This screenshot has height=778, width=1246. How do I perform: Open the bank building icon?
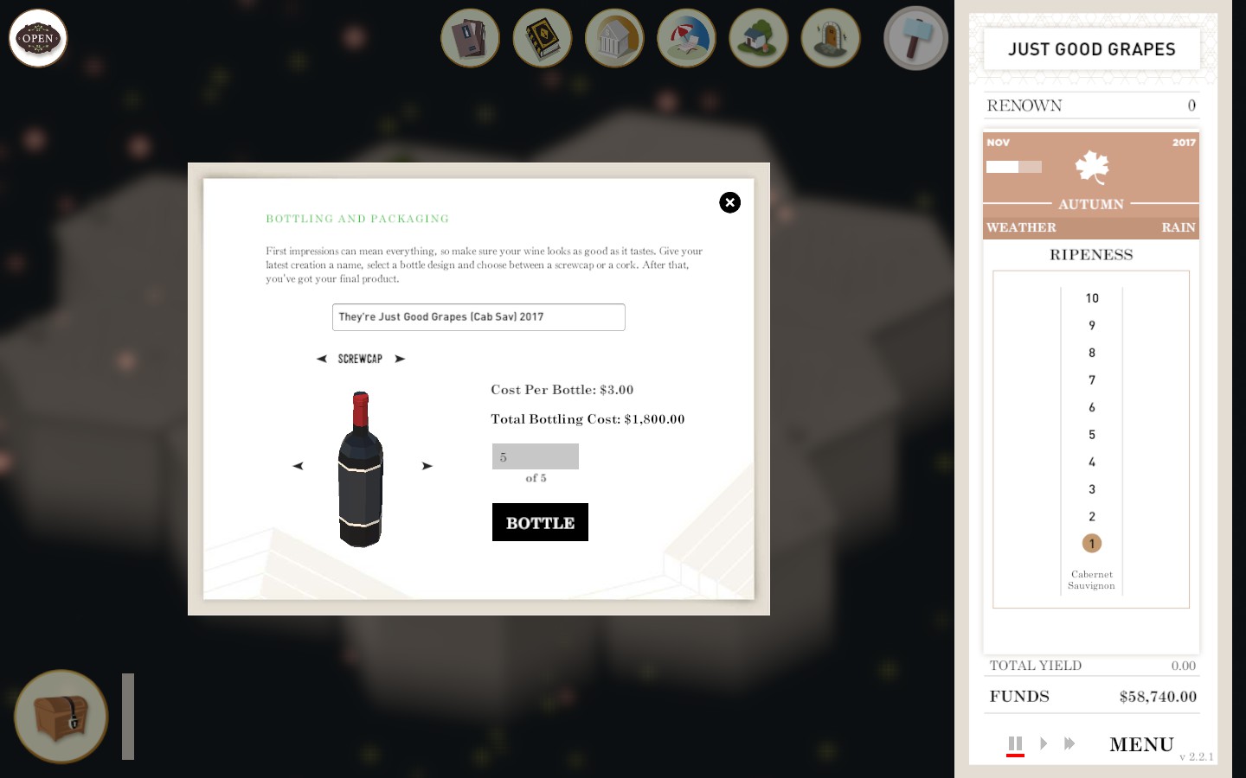pos(614,38)
